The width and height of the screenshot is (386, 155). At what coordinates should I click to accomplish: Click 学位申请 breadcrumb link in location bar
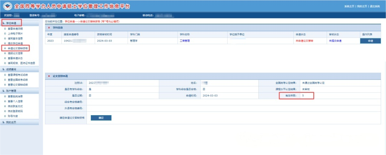point(70,22)
